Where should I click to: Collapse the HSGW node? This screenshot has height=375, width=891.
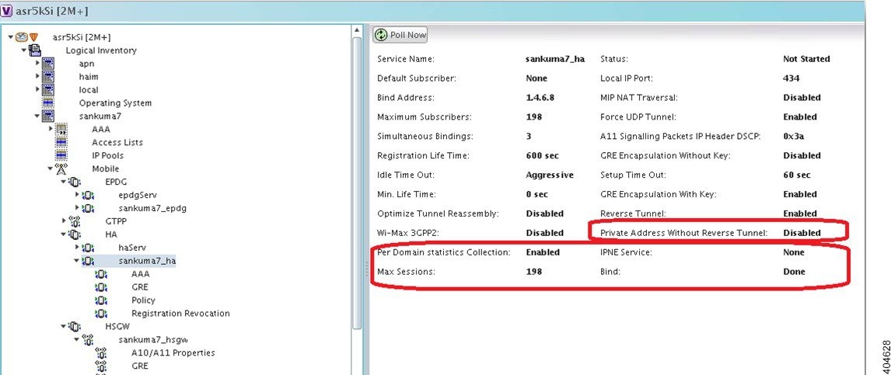point(64,326)
